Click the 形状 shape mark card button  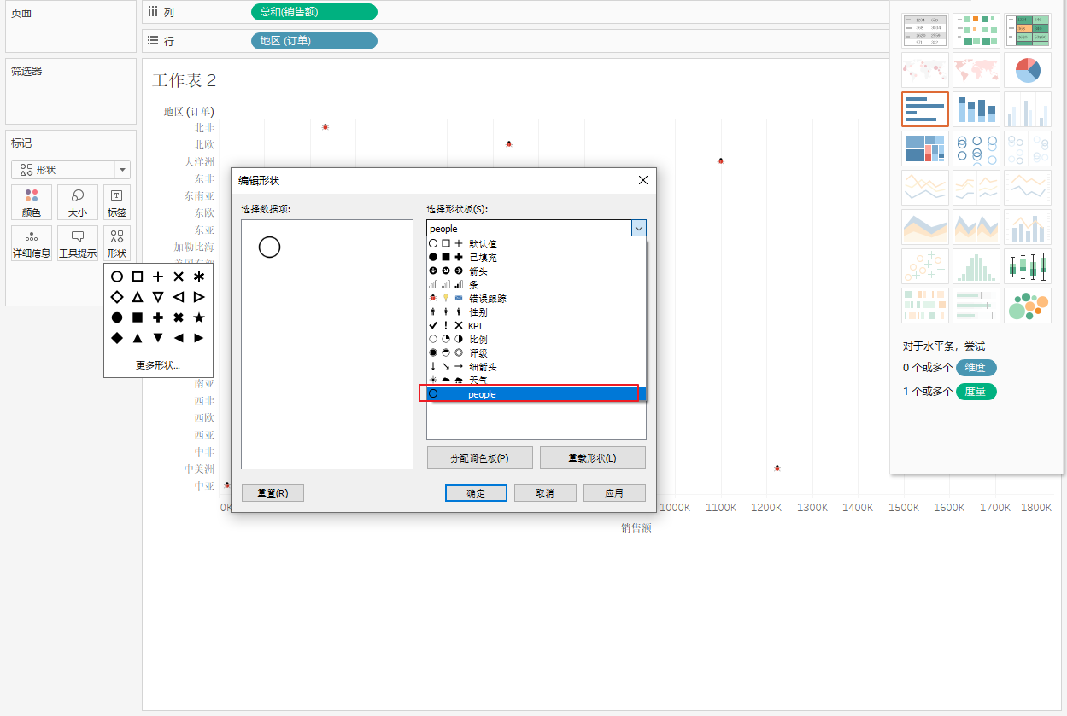coord(117,243)
